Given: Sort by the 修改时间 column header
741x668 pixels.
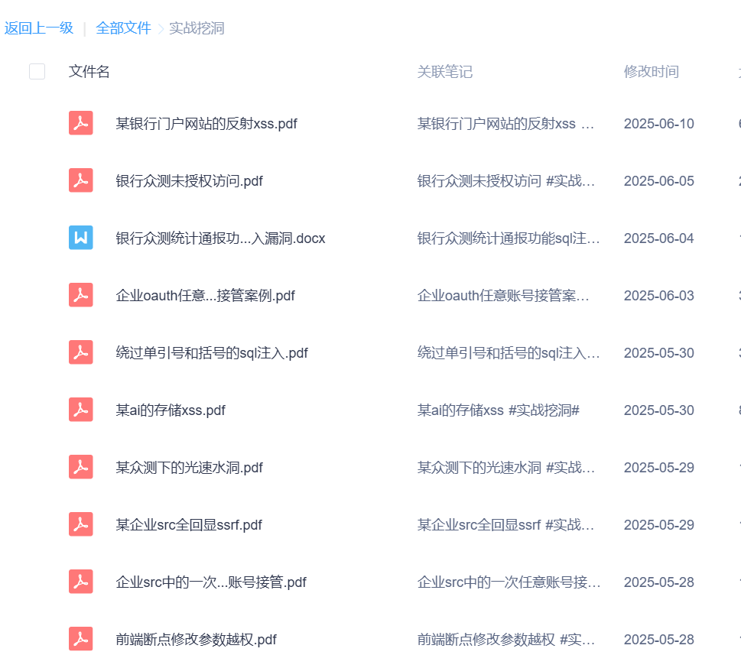Looking at the screenshot, I should (x=652, y=71).
